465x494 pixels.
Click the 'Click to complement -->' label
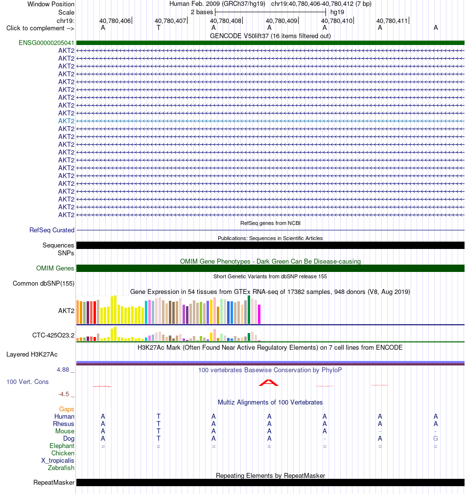[x=40, y=28]
